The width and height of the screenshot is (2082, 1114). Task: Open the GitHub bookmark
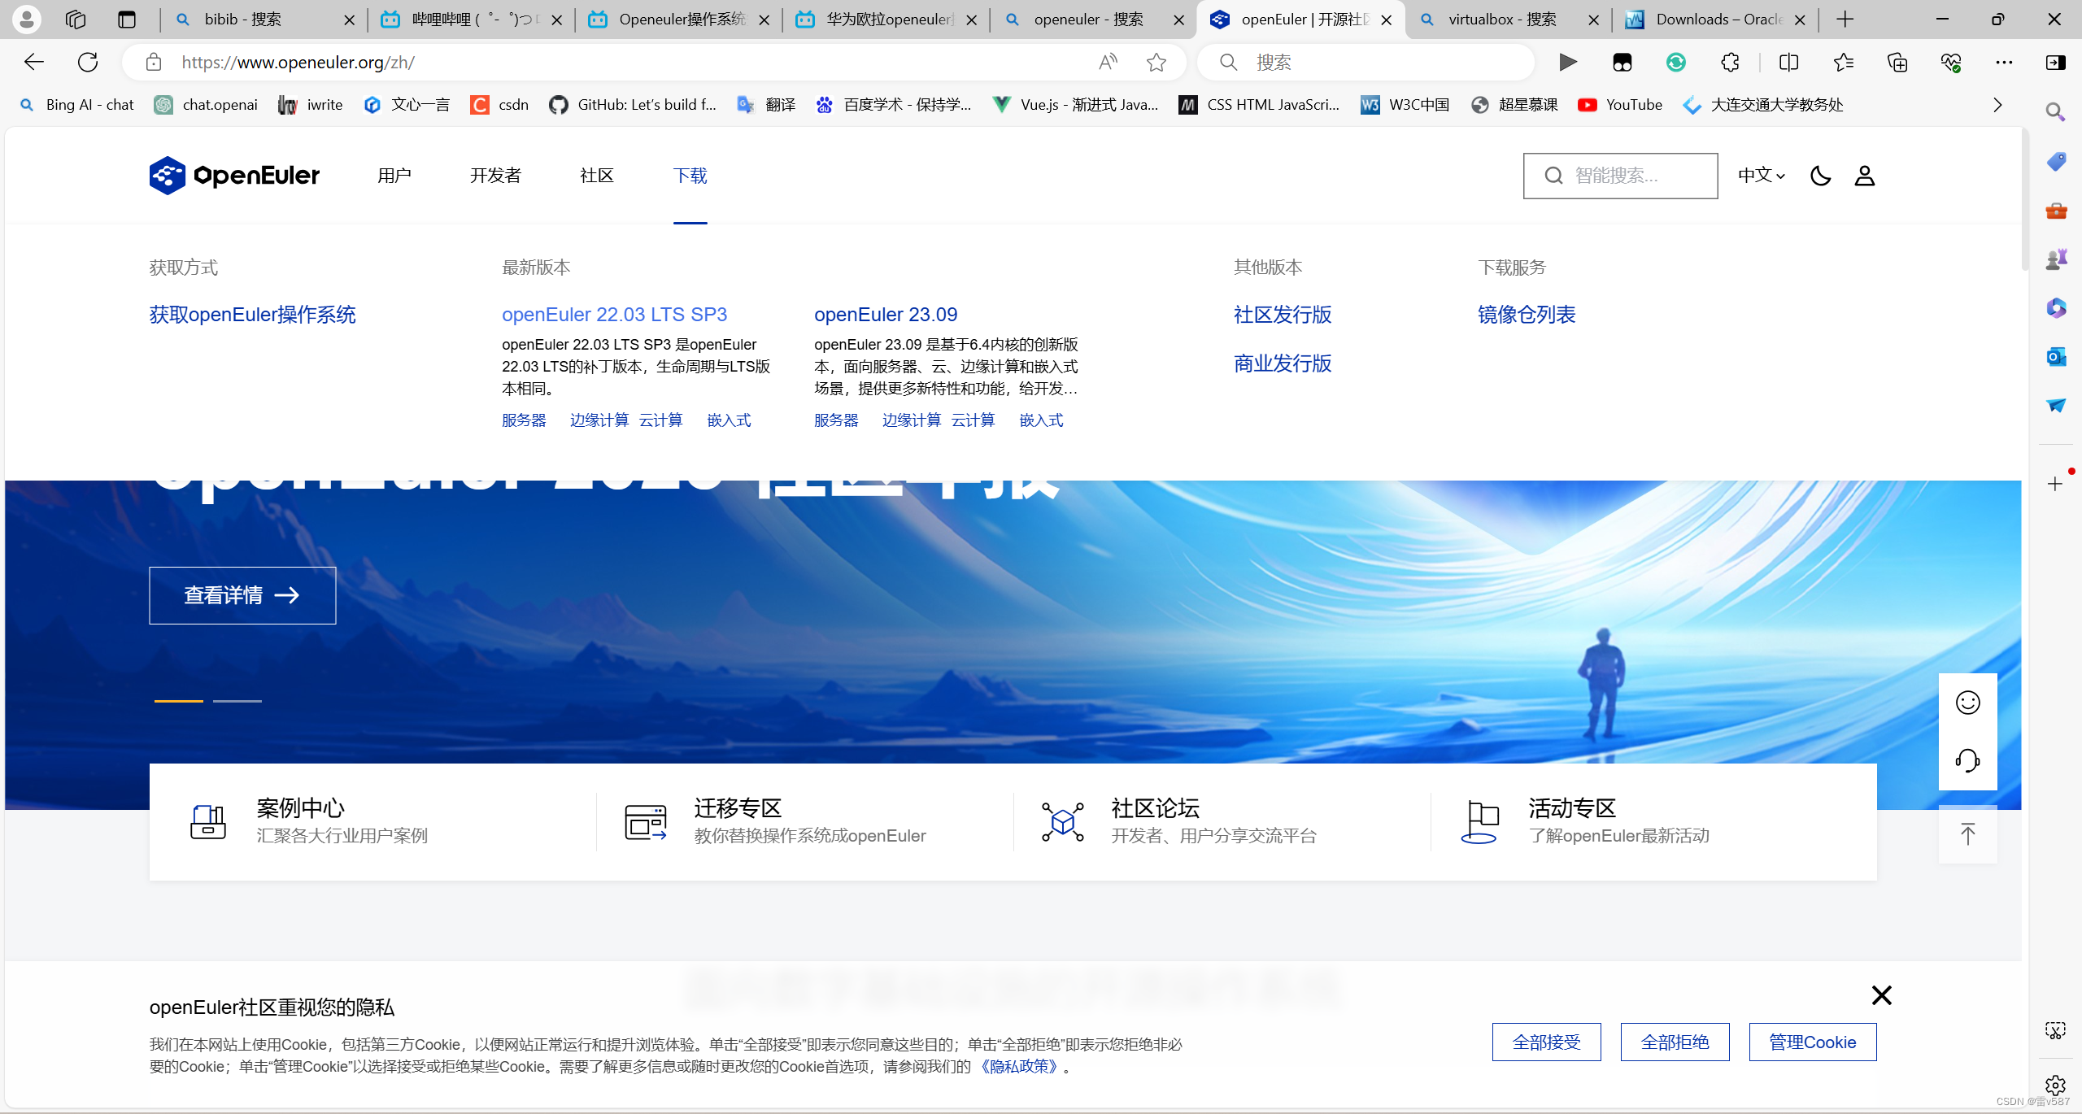(x=633, y=105)
